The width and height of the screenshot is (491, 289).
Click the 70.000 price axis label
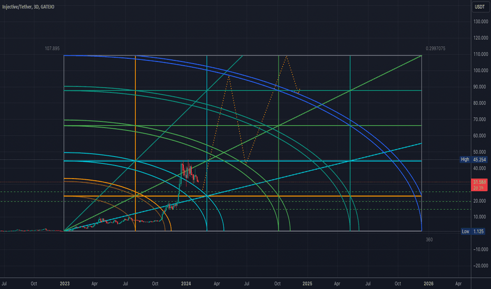pyautogui.click(x=480, y=119)
